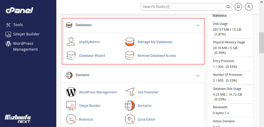Image resolution: width=264 pixels, height=127 pixels.
Task: Click the Zone Editor icon
Action: 130,119
